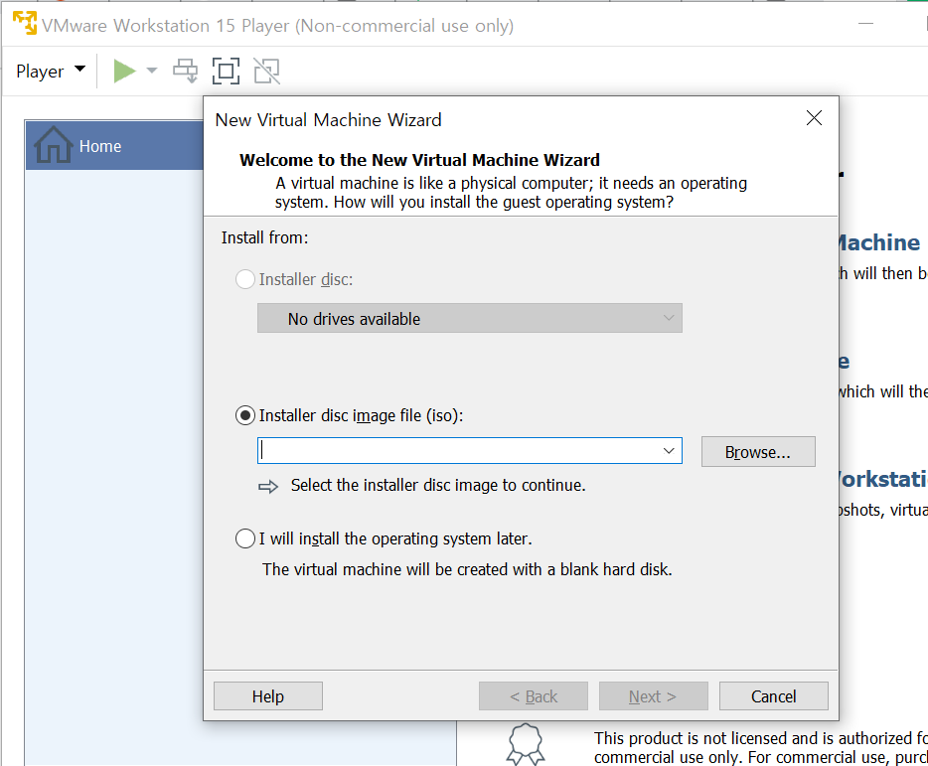Select the Installer disc radio button
Screen dimensions: 928x766
point(245,279)
